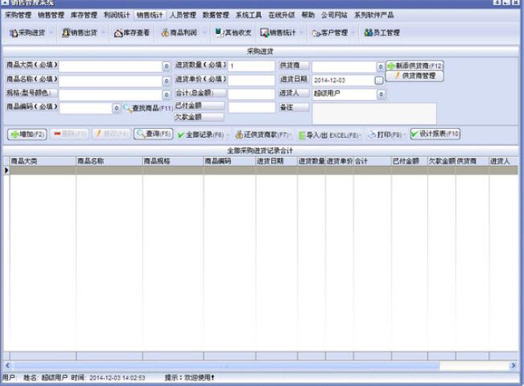Expand the 规格(型号颜色) dropdown
This screenshot has height=386, width=524.
pyautogui.click(x=166, y=94)
